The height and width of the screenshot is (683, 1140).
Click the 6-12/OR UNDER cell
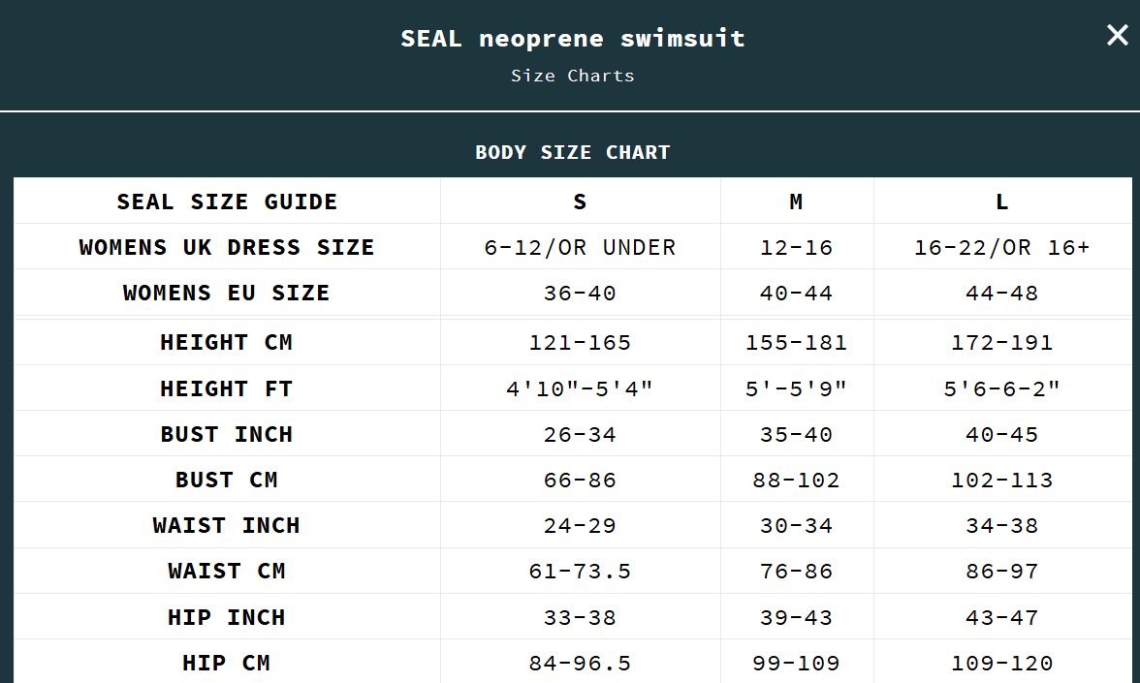pos(580,247)
